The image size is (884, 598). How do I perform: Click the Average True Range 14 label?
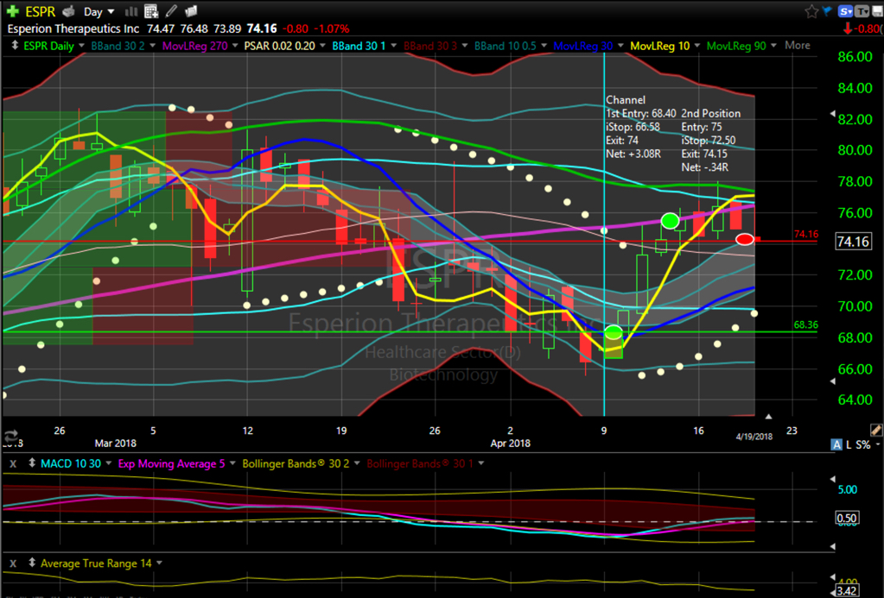pos(97,563)
